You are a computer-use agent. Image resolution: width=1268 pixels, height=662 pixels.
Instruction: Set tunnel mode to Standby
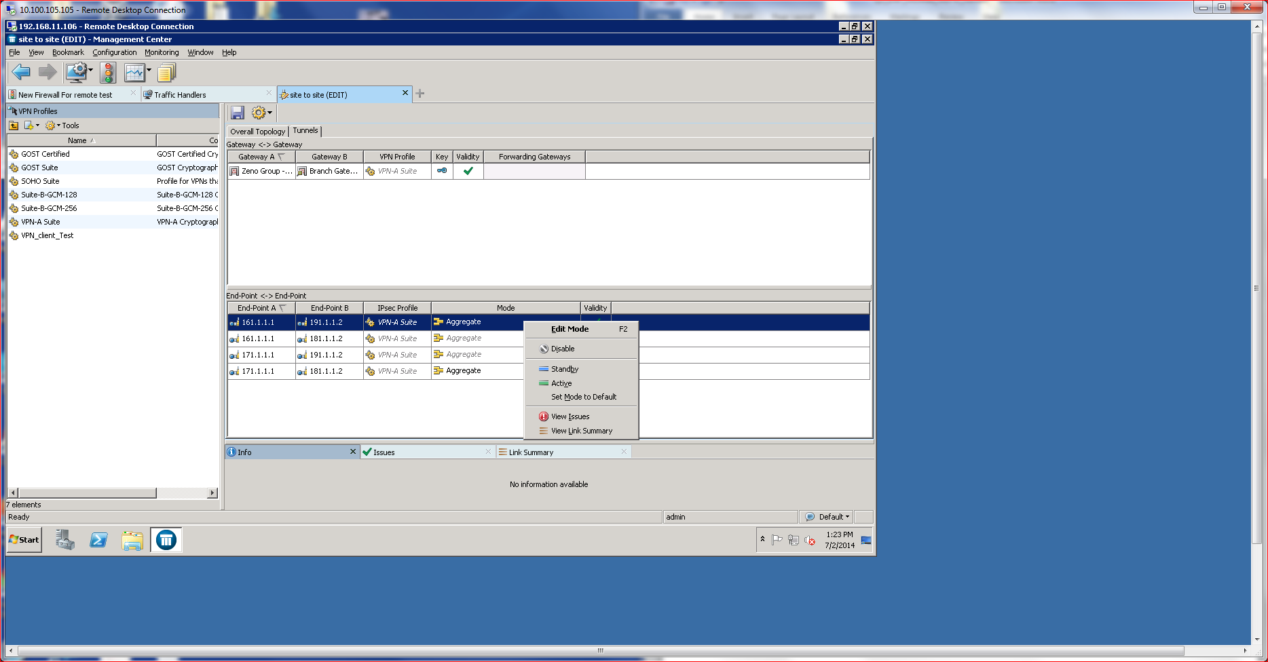(582, 369)
